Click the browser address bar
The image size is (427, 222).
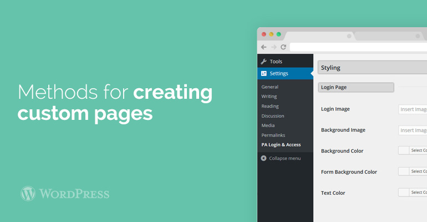[358, 47]
